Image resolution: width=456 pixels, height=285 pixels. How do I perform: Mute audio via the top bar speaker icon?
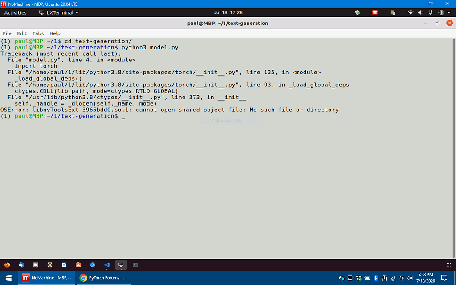click(420, 12)
